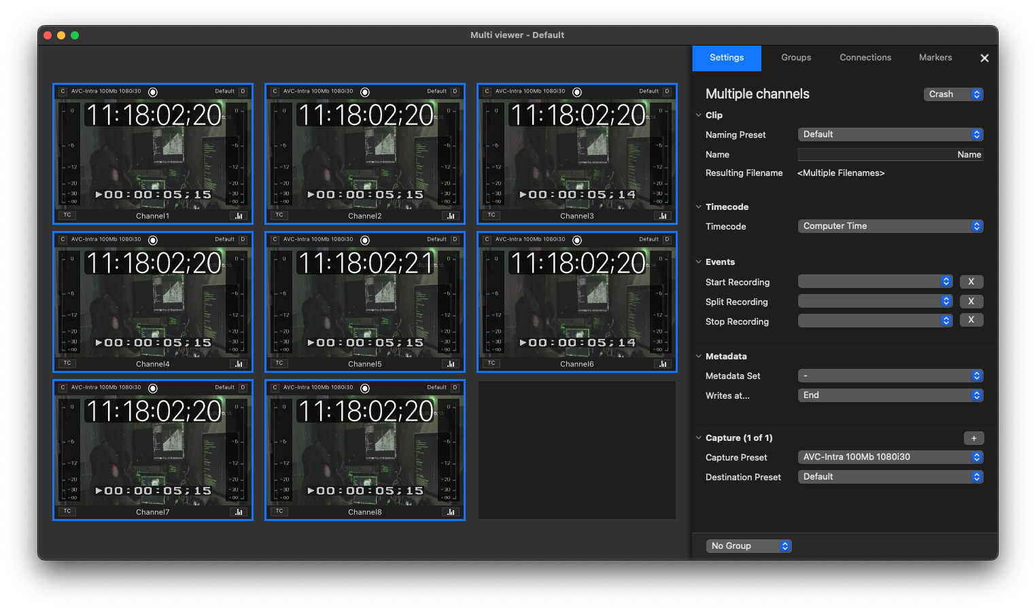Click the C capture icon on Channel6
This screenshot has height=610, width=1036.
coord(487,240)
